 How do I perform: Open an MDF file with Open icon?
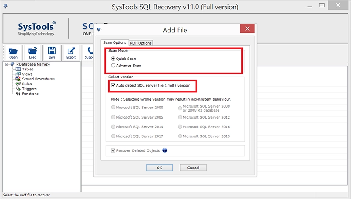tap(13, 52)
